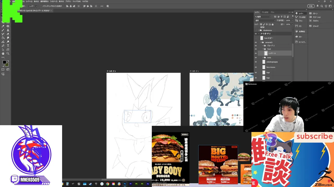Viewport: 334px width, 187px height.
Task: Expand the body folder
Action: (263, 58)
